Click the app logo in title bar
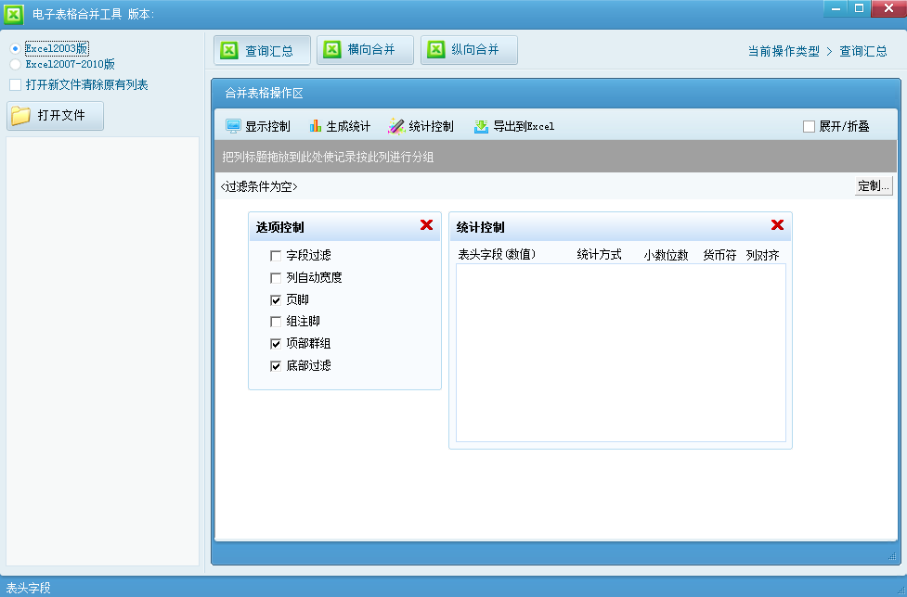This screenshot has height=597, width=907. [14, 13]
